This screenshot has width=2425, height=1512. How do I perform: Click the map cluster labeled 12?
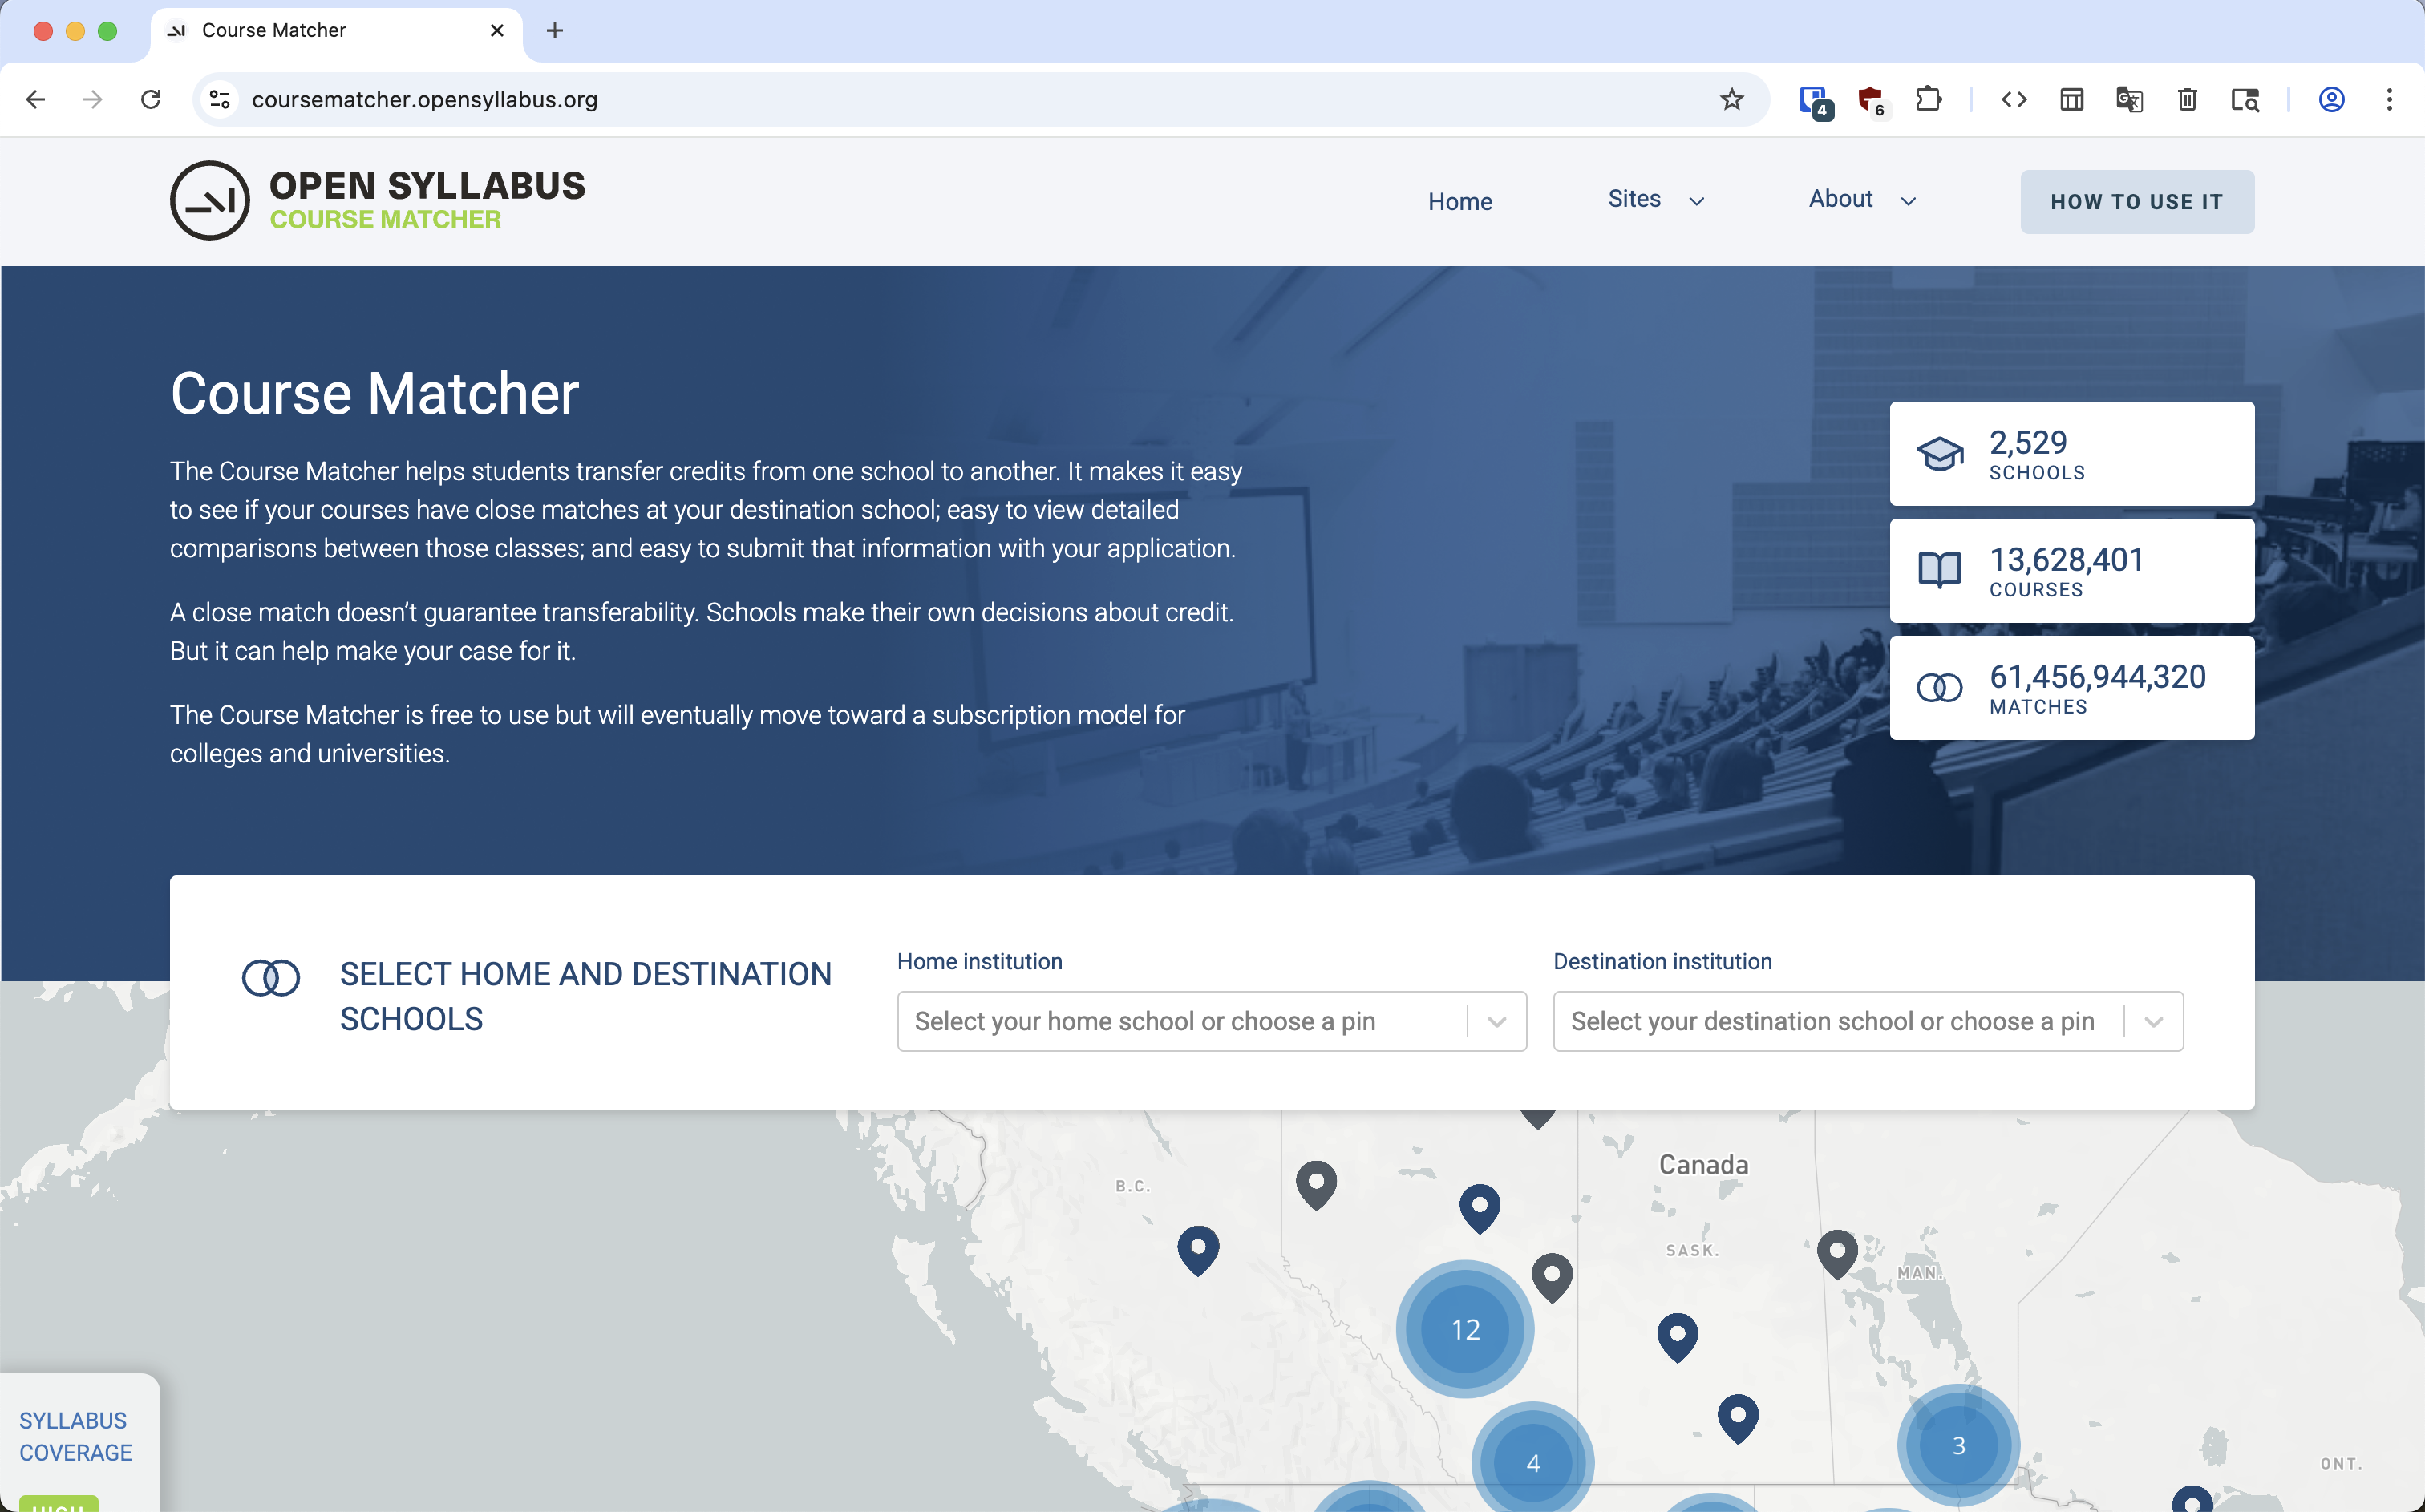pos(1465,1329)
